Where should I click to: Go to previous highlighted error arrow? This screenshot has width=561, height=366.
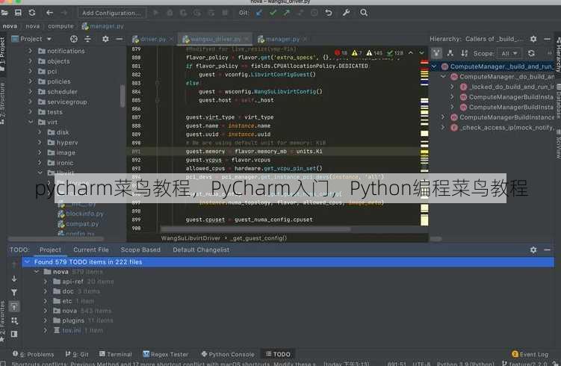point(411,53)
